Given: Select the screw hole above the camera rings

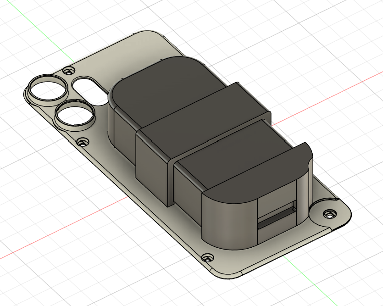Looking at the screenshot, I should [68, 71].
